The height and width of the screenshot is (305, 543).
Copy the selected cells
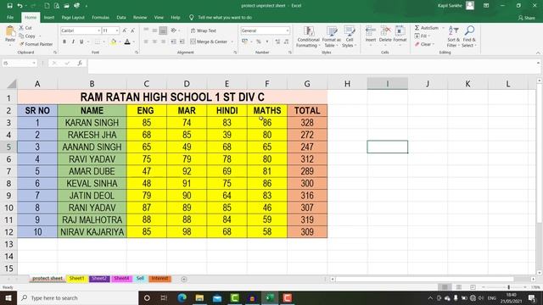[27, 36]
